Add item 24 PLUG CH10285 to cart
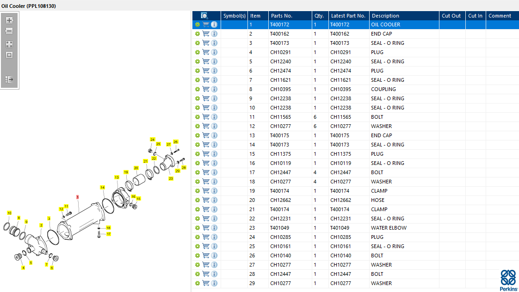 tap(206, 237)
